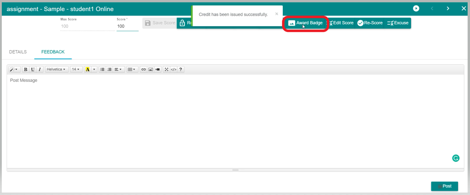
Task: Switch to the DETAILS tab
Action: [18, 52]
